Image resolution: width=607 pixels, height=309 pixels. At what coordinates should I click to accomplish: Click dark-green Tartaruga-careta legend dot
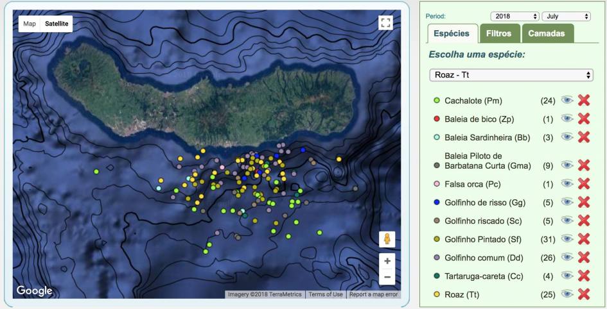pos(437,276)
